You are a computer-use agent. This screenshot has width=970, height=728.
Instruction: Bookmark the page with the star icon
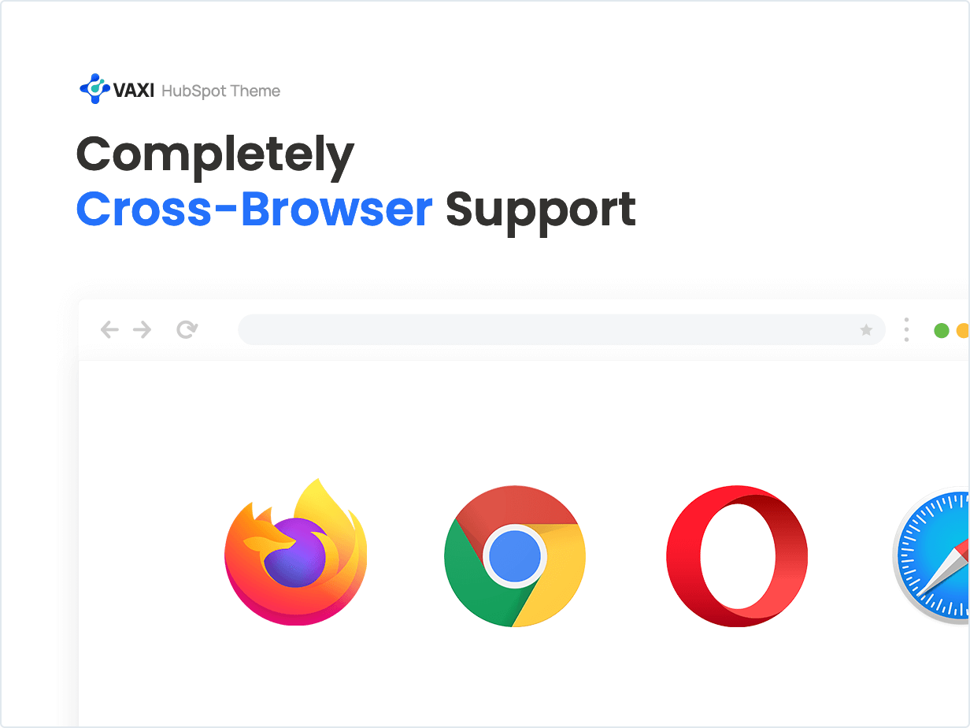coord(866,330)
